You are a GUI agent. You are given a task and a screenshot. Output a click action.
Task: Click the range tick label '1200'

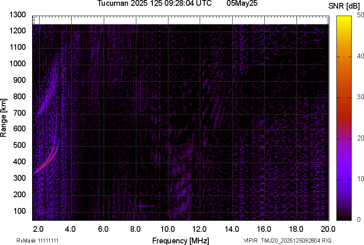coord(17,30)
